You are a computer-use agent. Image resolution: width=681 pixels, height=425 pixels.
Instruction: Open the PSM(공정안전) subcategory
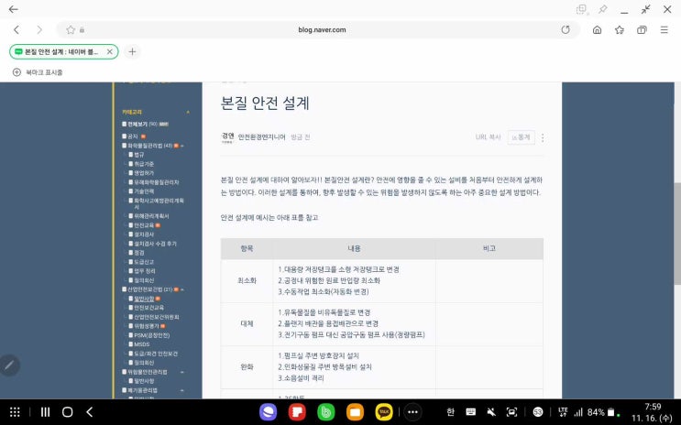coord(151,335)
